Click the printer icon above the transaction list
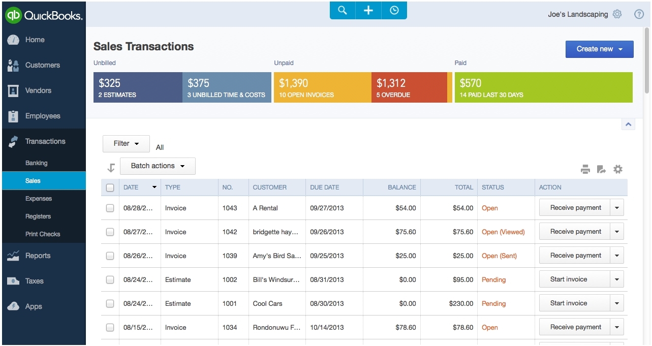Viewport: 652px width, 346px height. pos(585,169)
